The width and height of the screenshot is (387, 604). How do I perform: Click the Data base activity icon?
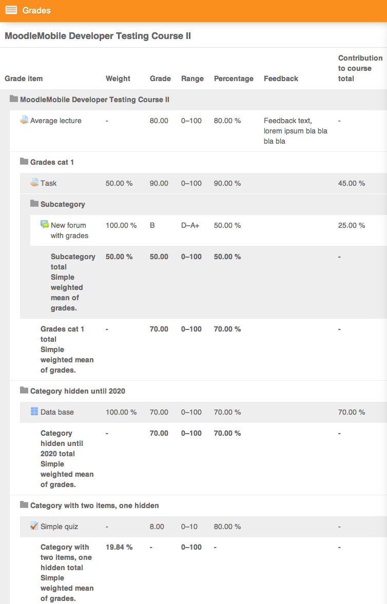[34, 412]
